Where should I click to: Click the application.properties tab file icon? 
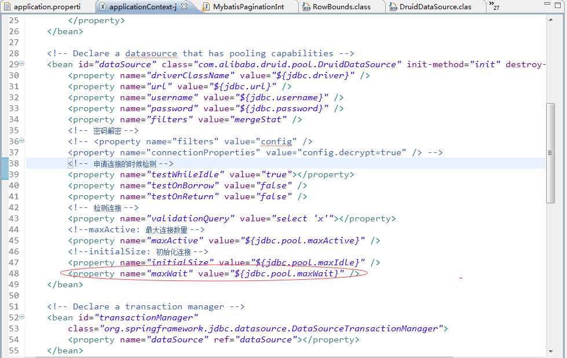click(6, 7)
